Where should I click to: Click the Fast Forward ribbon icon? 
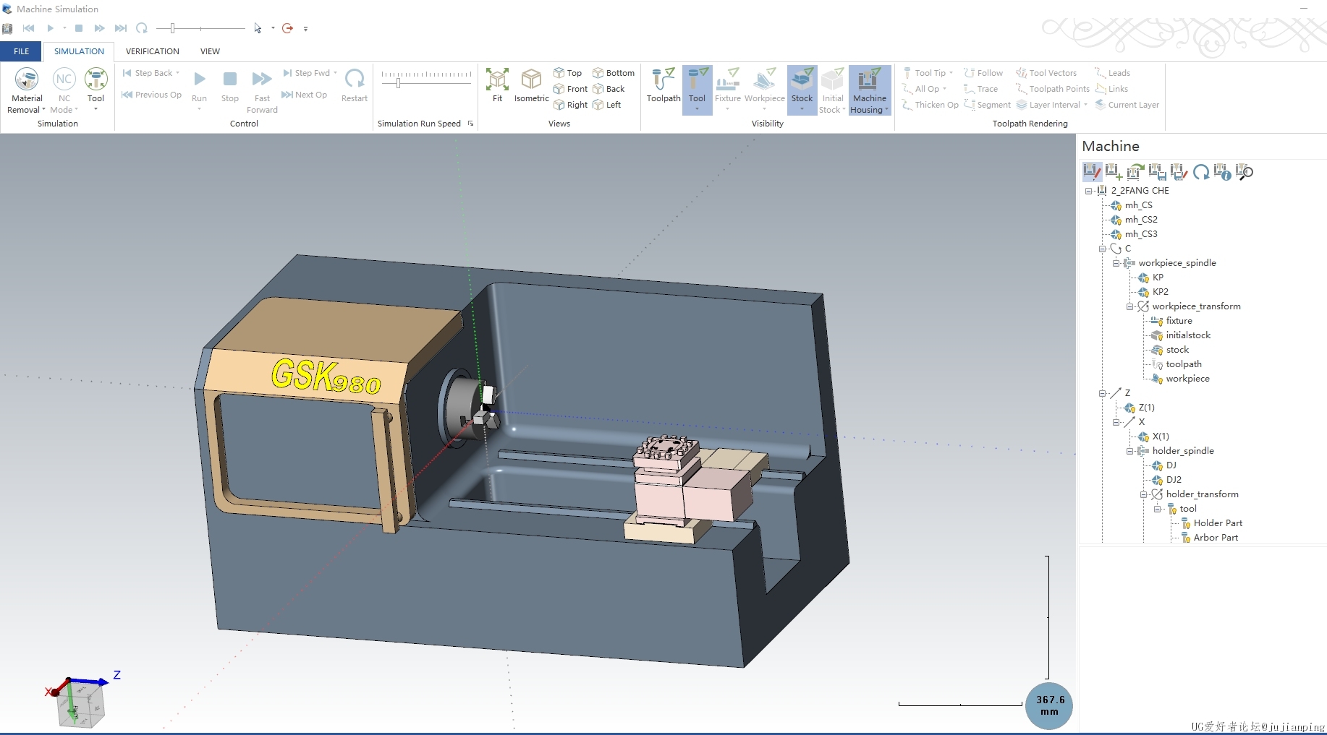click(262, 79)
